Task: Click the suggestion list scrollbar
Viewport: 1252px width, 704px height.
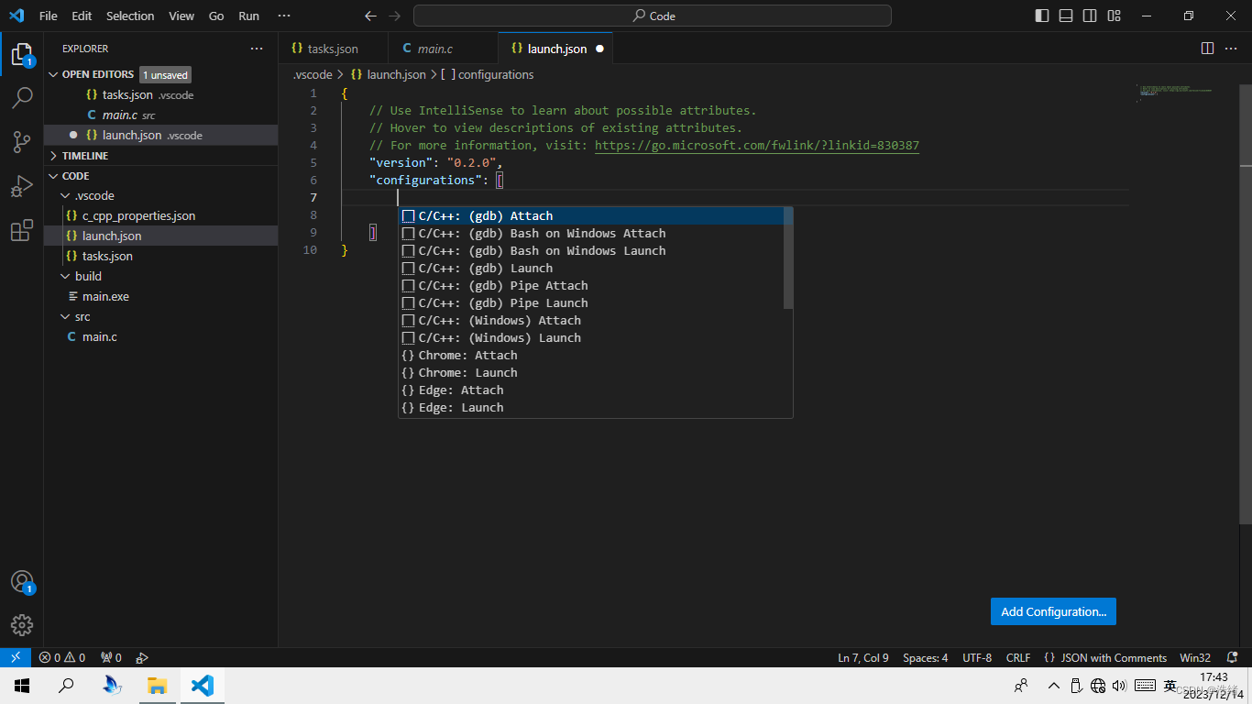Action: pyautogui.click(x=788, y=258)
